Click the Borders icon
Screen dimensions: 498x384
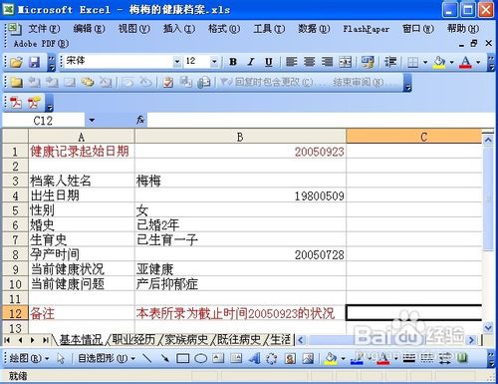412,62
